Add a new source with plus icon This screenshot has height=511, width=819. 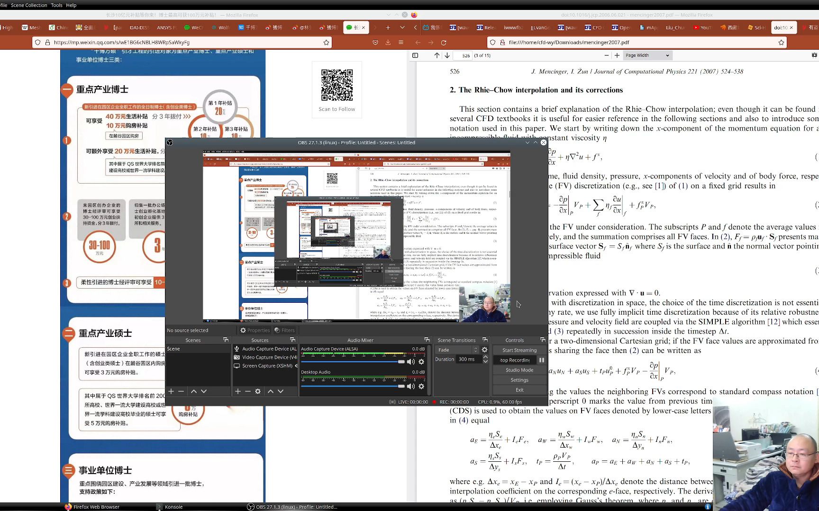point(238,391)
